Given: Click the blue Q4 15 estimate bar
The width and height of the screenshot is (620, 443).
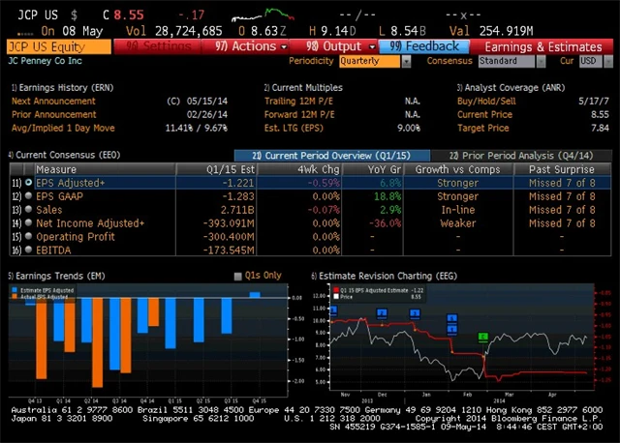Looking at the screenshot, I should point(255,295).
